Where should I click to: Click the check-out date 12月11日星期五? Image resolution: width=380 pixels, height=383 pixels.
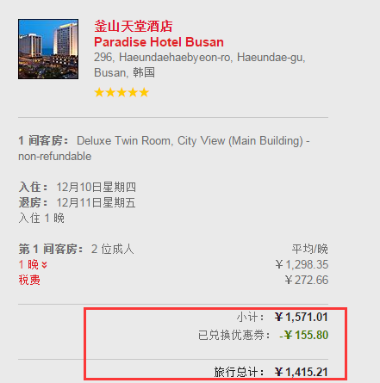coord(96,202)
